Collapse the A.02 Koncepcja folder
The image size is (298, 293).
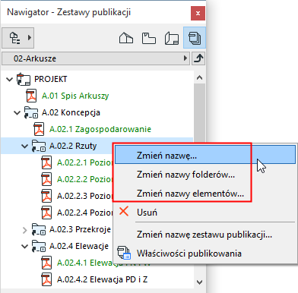[x=17, y=112]
